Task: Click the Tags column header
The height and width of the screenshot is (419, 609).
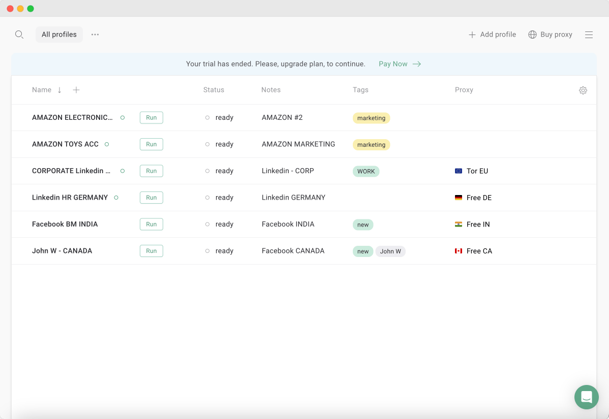Action: 360,90
